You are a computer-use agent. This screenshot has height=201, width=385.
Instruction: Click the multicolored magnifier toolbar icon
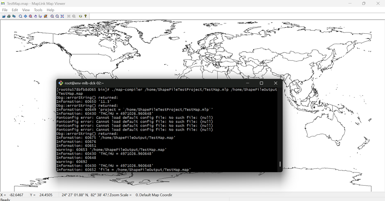[45, 16]
